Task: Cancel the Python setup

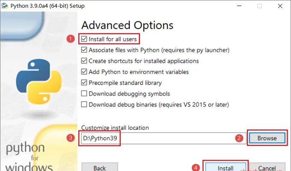Action: point(267,167)
